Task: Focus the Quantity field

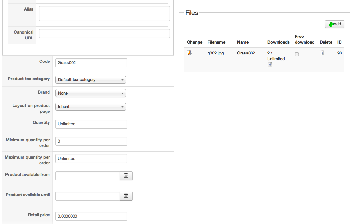Action: coord(91,124)
